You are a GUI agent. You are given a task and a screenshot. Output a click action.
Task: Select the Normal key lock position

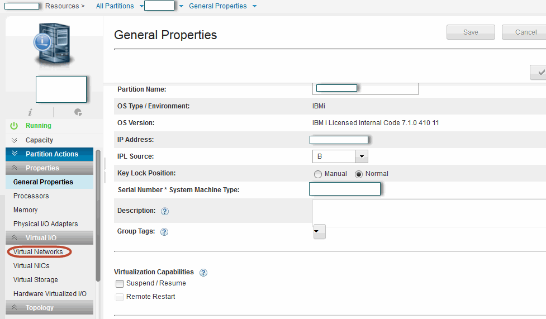(359, 174)
